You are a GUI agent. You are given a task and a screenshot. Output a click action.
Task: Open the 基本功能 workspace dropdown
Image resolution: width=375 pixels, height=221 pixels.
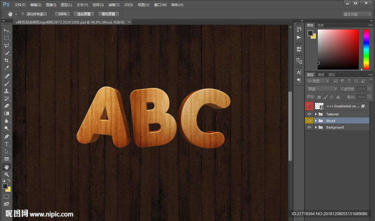pyautogui.click(x=356, y=14)
